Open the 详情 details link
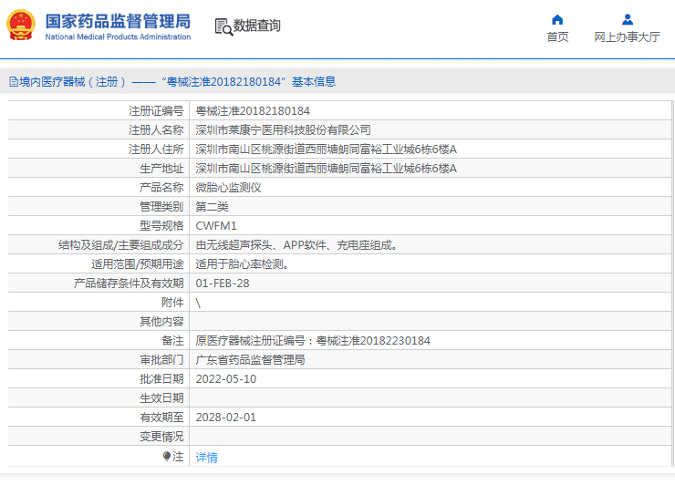 pyautogui.click(x=207, y=458)
